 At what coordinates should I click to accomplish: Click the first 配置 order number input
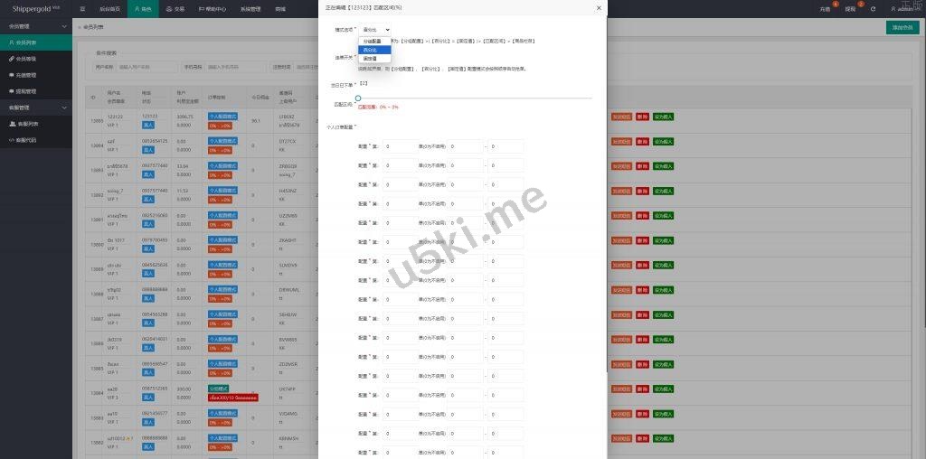pyautogui.click(x=399, y=145)
